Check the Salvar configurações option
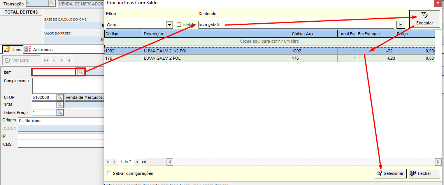 [109, 173]
